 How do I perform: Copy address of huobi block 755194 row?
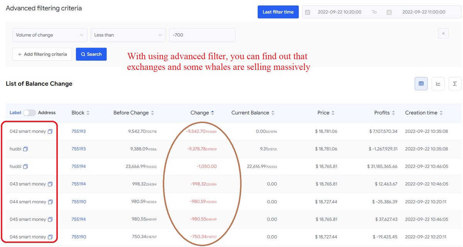pyautogui.click(x=25, y=167)
